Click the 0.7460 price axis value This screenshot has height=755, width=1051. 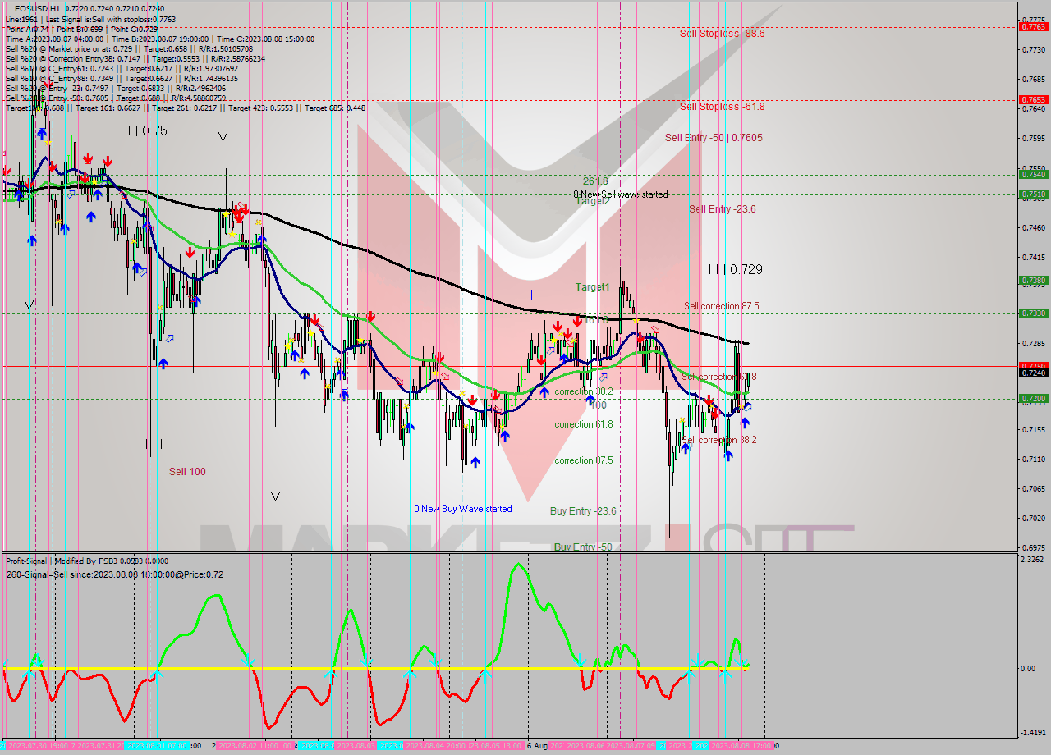[1033, 227]
